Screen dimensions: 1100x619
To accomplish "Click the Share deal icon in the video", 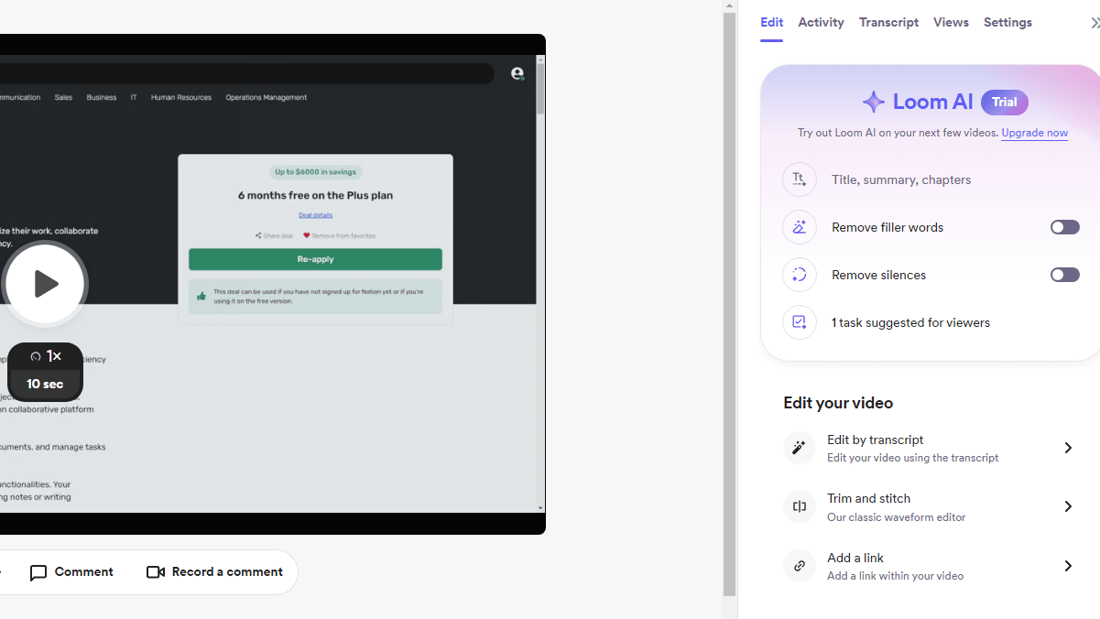I will 258,235.
